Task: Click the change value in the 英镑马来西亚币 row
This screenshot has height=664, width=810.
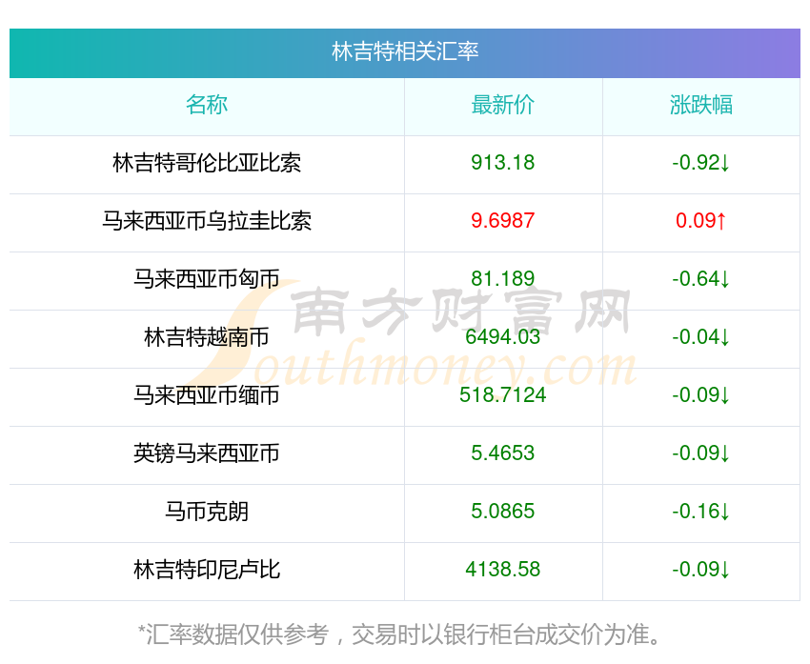Action: point(700,453)
